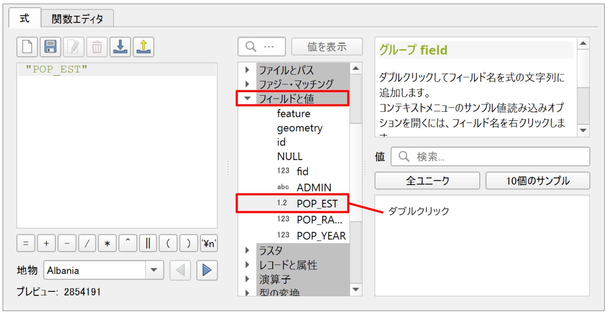
Task: Click the delete expression trash icon
Action: [97, 47]
